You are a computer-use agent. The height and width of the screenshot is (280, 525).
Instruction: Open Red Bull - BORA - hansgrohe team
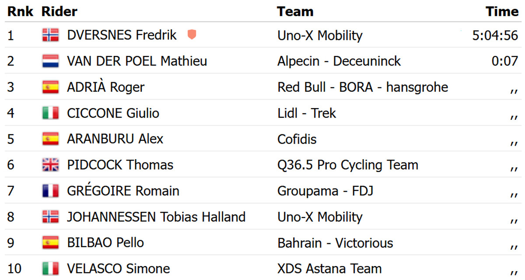pos(362,87)
